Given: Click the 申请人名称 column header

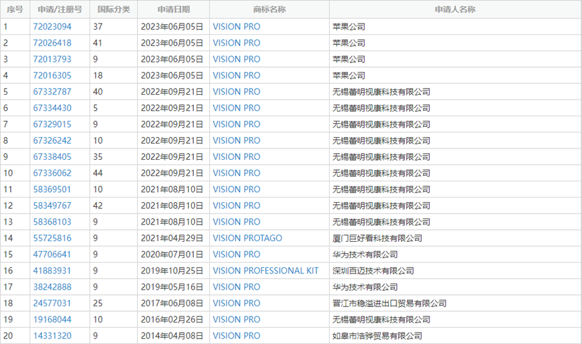Looking at the screenshot, I should [455, 9].
